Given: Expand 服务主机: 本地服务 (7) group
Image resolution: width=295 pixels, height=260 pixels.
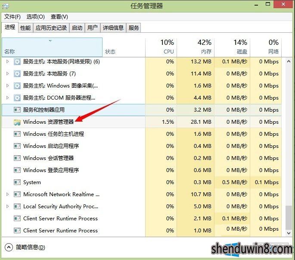Looking at the screenshot, I should click(7, 73).
